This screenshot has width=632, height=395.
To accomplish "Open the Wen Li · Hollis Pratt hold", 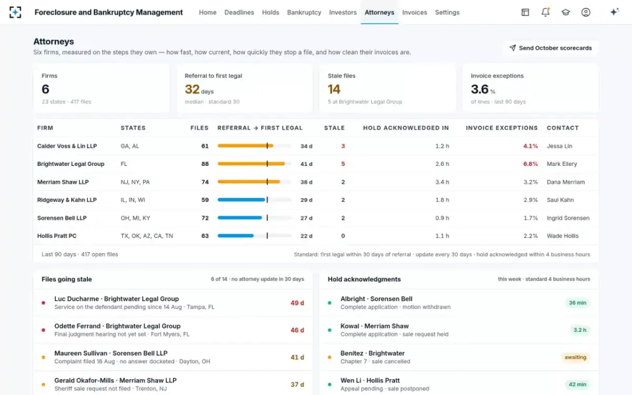I will tap(459, 384).
